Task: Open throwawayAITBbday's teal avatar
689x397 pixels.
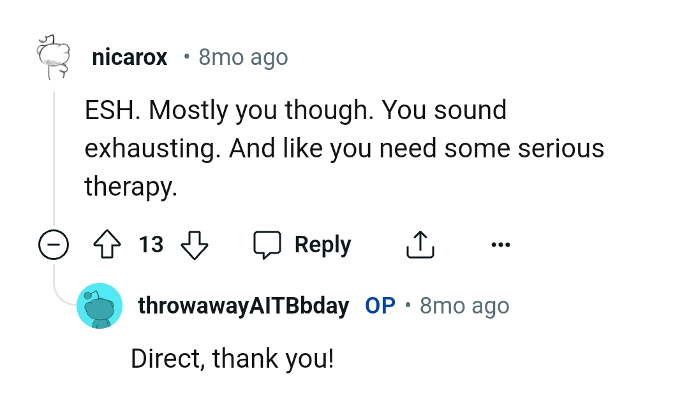Action: coord(100,306)
